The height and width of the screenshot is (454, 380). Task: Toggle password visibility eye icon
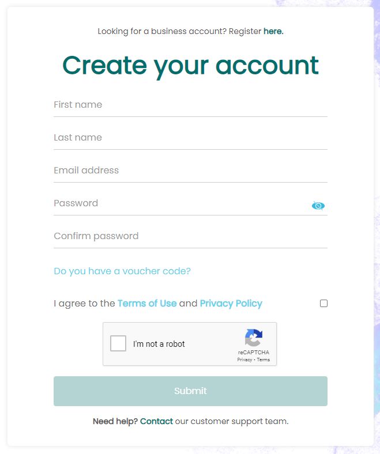pos(318,205)
